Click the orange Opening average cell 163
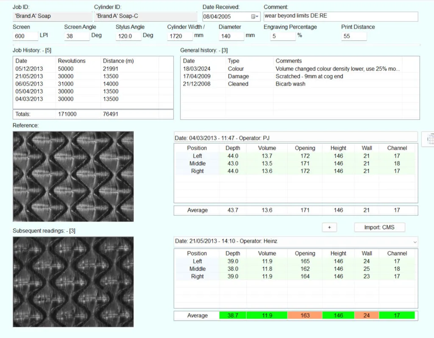The width and height of the screenshot is (434, 338). click(305, 316)
